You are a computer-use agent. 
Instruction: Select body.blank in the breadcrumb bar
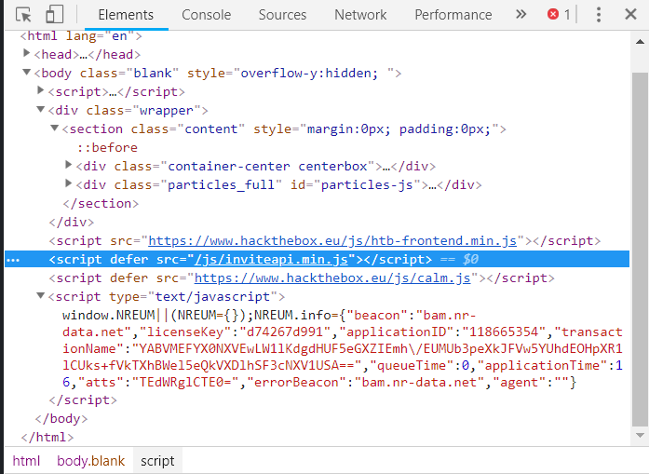90,461
